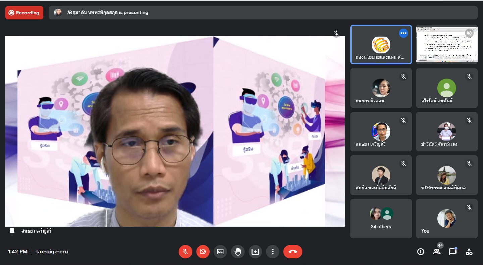Click the muted mic icon on จุไรรัตน์ tile
The width and height of the screenshot is (483, 265).
(469, 77)
